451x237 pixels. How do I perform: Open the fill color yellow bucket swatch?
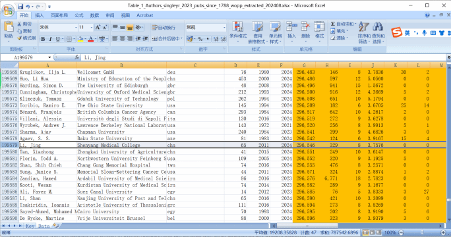point(81,39)
